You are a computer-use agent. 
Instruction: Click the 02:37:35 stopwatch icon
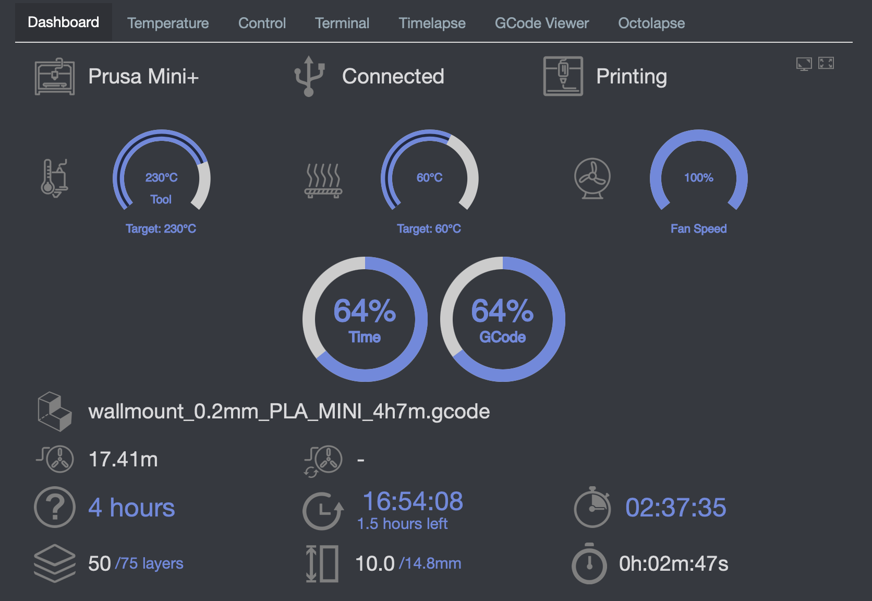[592, 507]
